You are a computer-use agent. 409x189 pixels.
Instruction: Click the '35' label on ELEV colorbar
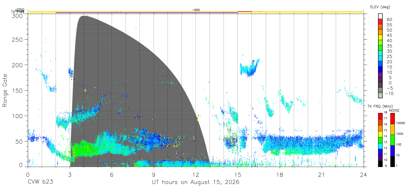pyautogui.click(x=389, y=46)
